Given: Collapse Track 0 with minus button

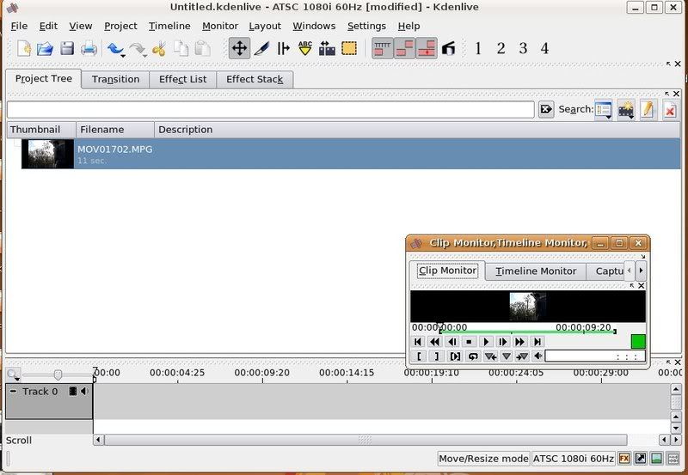Looking at the screenshot, I should [13, 391].
